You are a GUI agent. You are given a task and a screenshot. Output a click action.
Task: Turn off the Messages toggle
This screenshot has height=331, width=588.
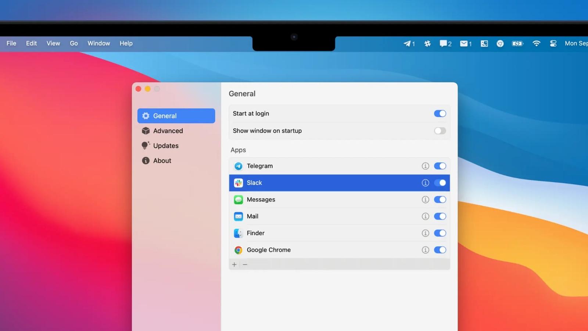coord(440,199)
